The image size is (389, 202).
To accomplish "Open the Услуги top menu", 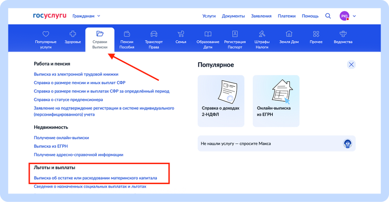I will [209, 16].
